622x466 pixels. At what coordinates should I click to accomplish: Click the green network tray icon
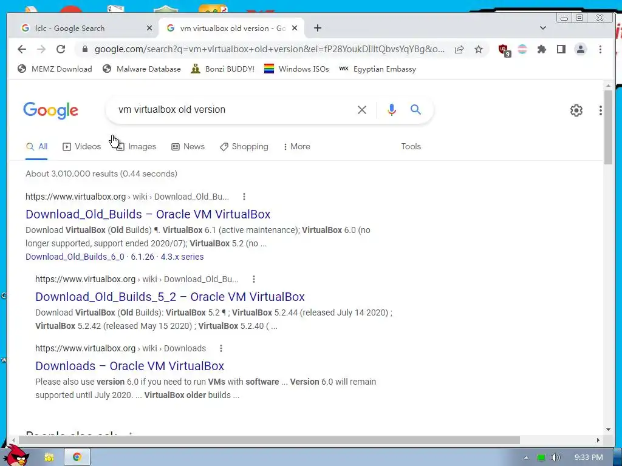541,458
